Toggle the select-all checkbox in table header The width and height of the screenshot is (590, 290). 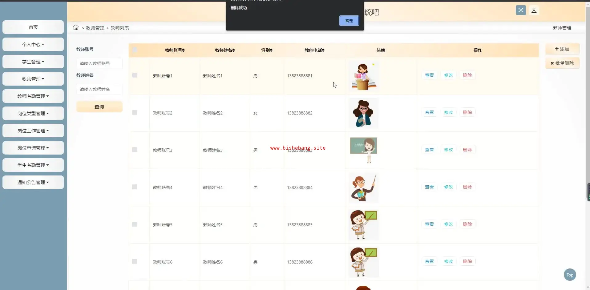pos(135,50)
